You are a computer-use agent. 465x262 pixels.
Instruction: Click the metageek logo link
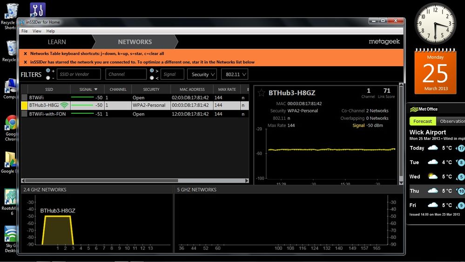[384, 41]
